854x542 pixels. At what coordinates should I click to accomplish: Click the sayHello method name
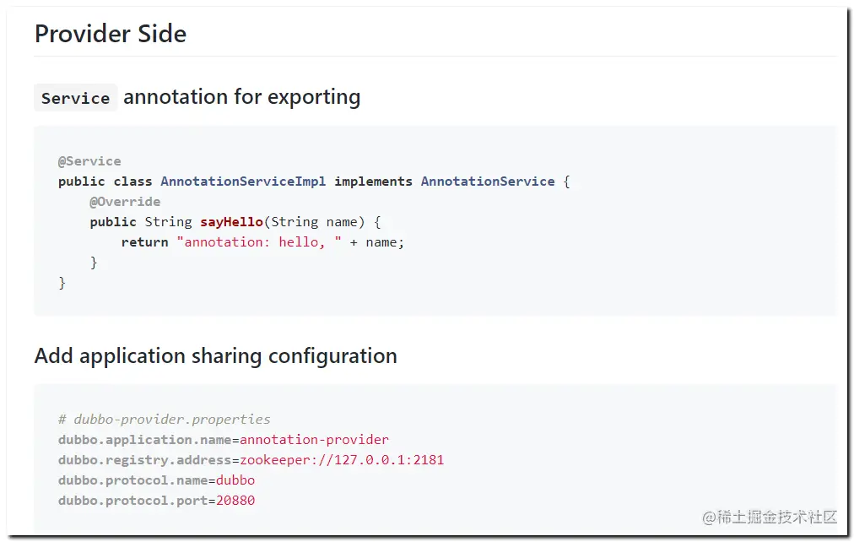pos(231,222)
